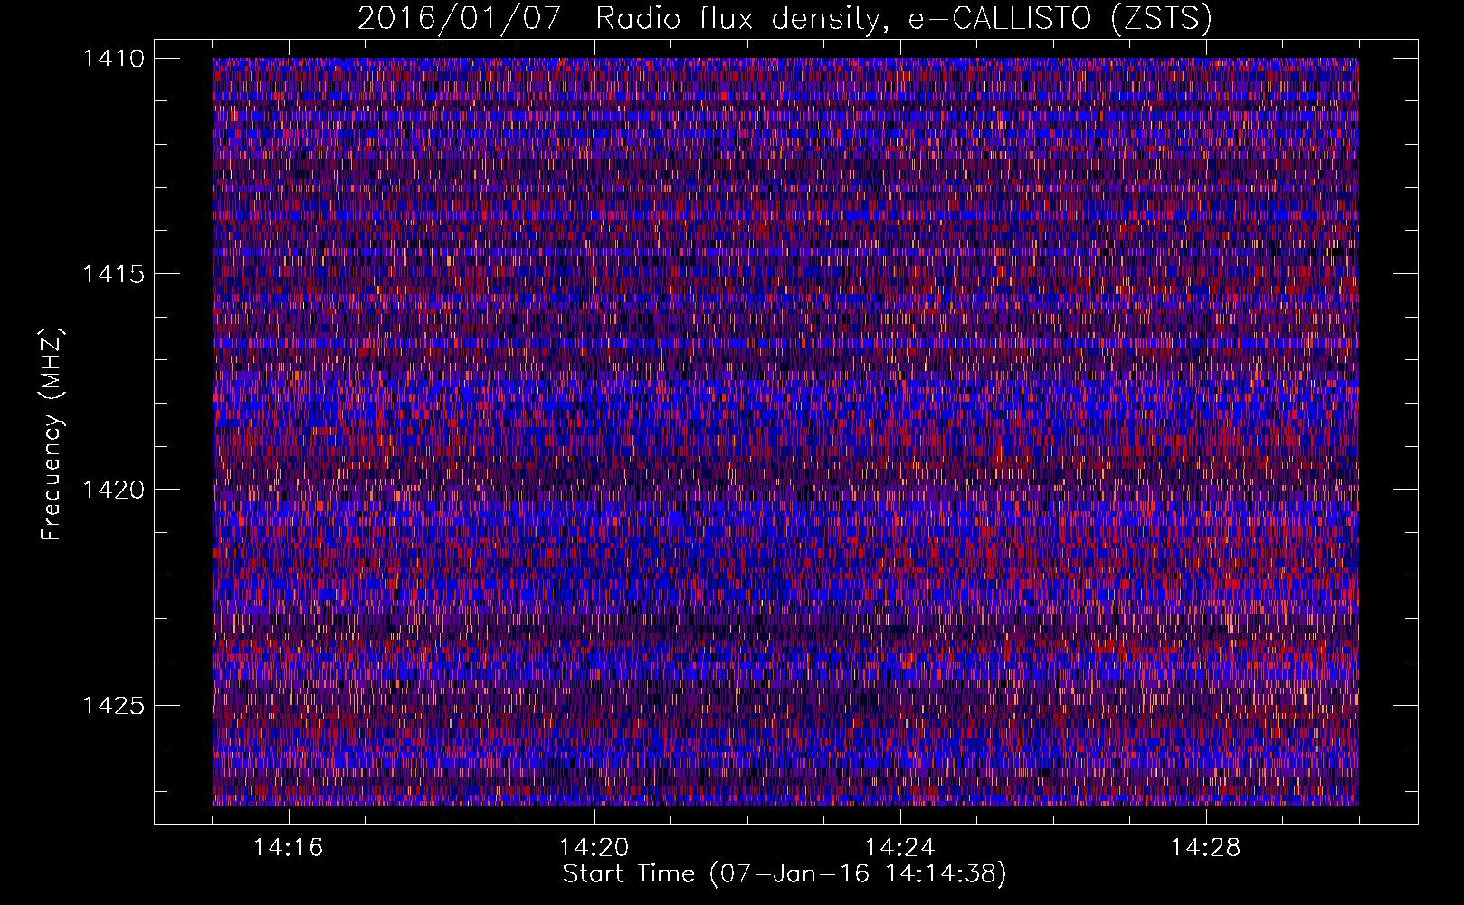This screenshot has width=1464, height=905.
Task: Click the 14:28 time tick label
Action: [x=1205, y=848]
